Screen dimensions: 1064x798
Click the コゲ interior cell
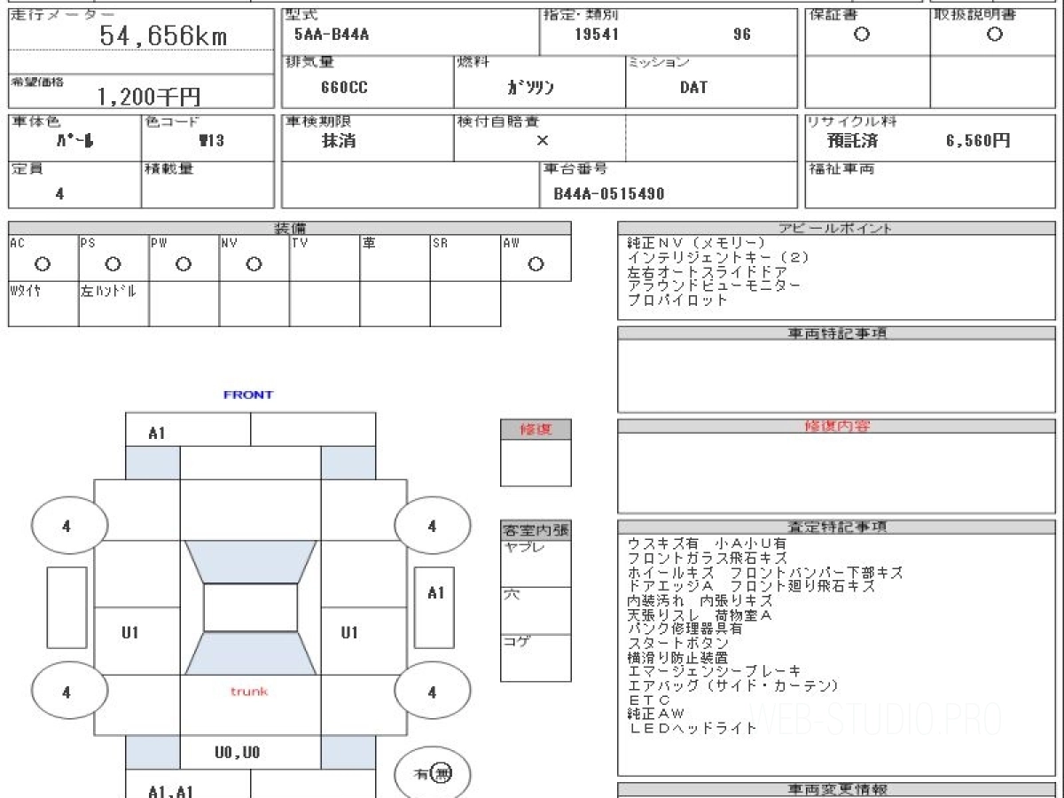(536, 658)
